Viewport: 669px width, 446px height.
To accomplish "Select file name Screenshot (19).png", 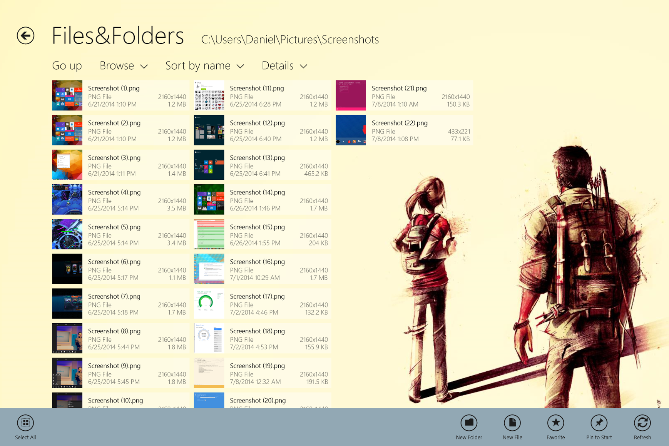I will pyautogui.click(x=258, y=366).
